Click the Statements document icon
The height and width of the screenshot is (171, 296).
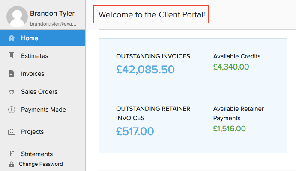(x=12, y=154)
